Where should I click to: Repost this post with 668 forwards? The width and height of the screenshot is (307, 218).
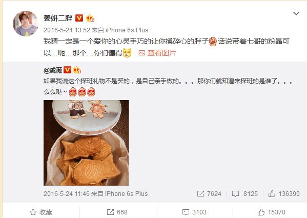click(x=117, y=212)
